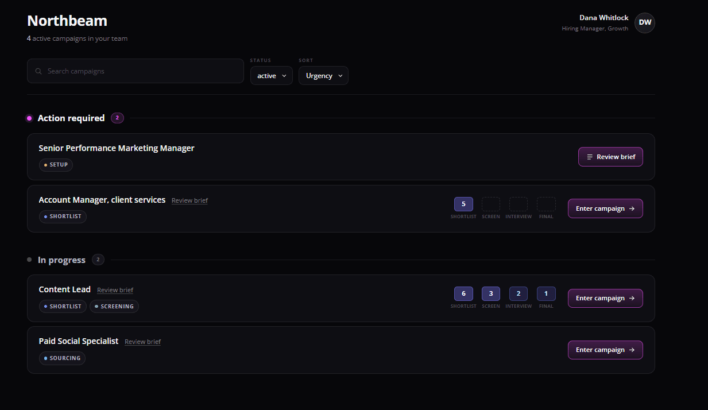Select the shortlist count 5 for Account Manager
Screen dimensions: 708x410
[x=463, y=204]
